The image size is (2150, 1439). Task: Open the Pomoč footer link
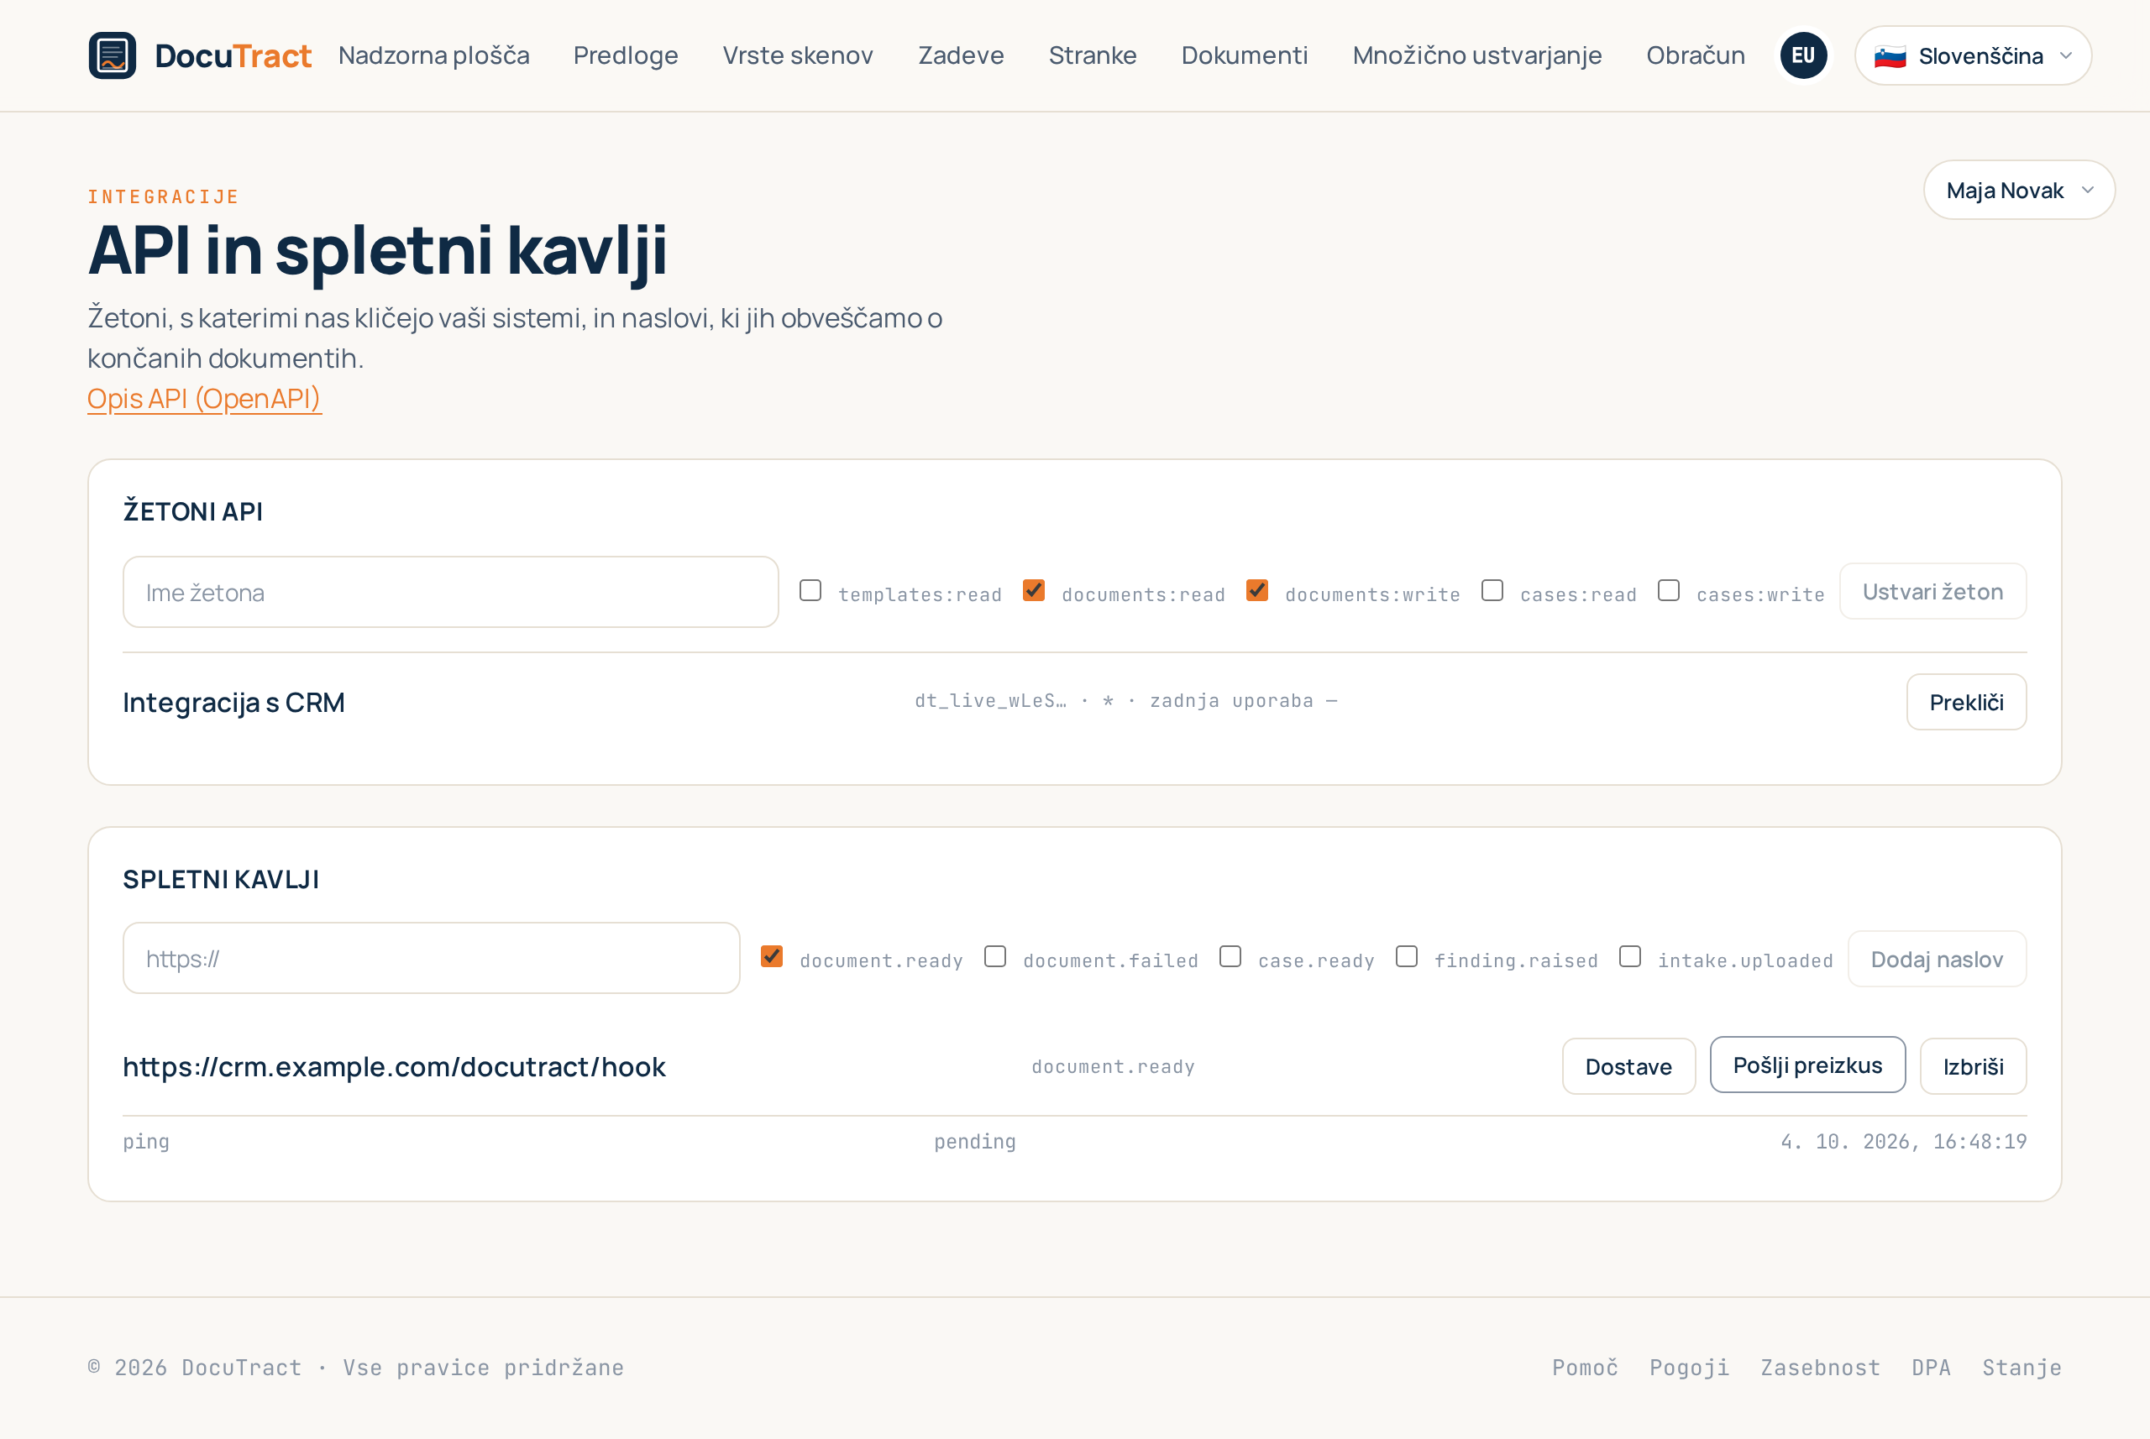click(1585, 1368)
